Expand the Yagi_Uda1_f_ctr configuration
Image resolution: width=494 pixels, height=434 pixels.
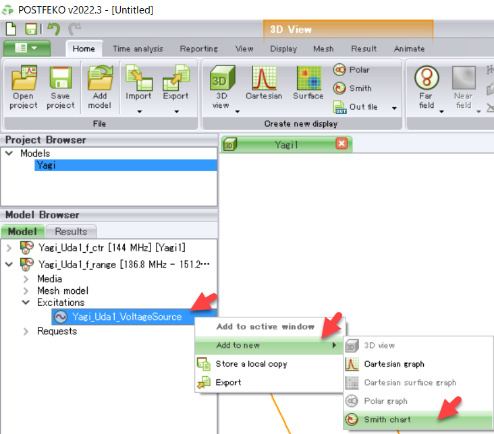click(9, 248)
